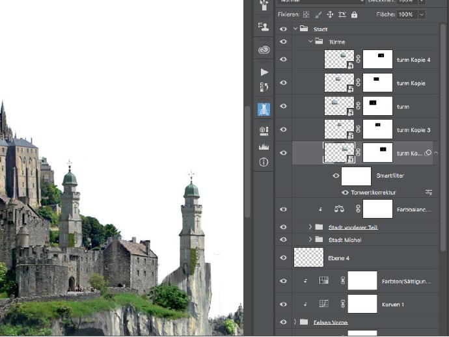Screen dimensions: 449x337
Task: Open Creative Cloud Libraries panel icon
Action: click(x=264, y=50)
